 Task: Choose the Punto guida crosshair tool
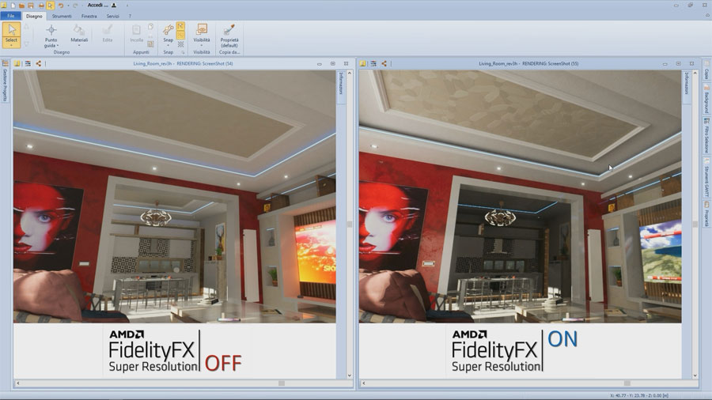[51, 30]
